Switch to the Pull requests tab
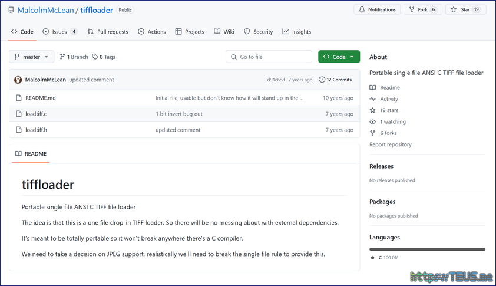The width and height of the screenshot is (496, 286). [x=108, y=32]
